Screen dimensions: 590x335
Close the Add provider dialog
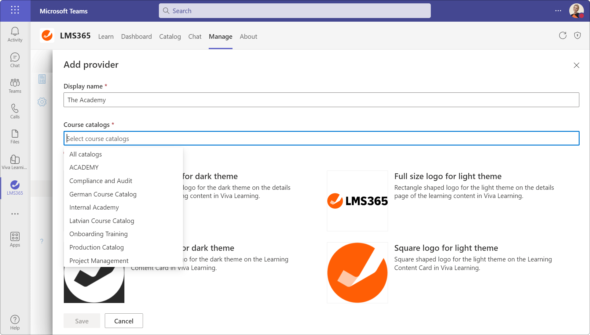point(577,65)
